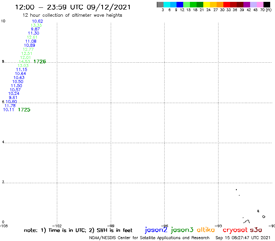Click the green 12.61 reading
This screenshot has width=275, height=241.
coord(32,37)
